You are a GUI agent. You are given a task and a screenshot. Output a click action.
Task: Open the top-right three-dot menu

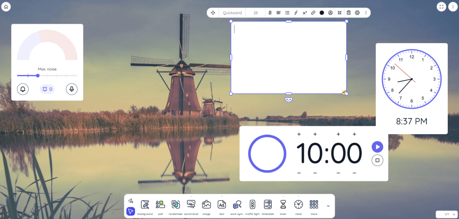click(452, 7)
